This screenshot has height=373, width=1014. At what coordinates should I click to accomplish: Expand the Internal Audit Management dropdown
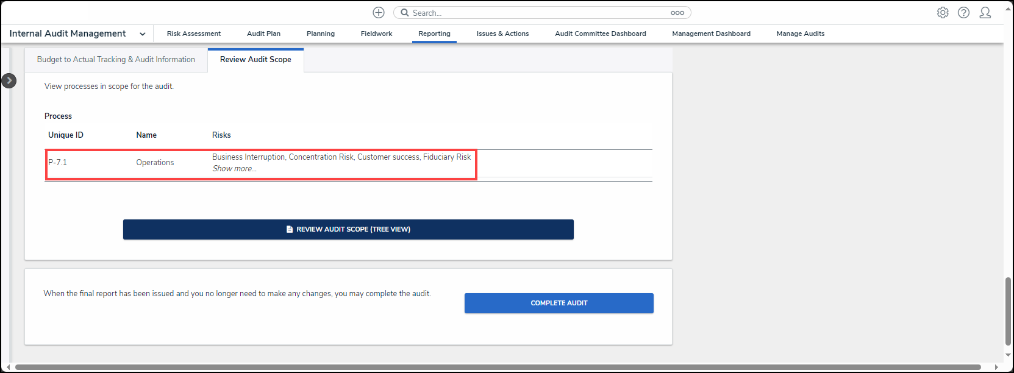click(x=142, y=34)
